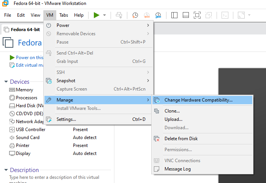Viewport: 266px width, 183px height.
Task: Select the CD/DVD (IDE) device row
Action: coord(26,114)
